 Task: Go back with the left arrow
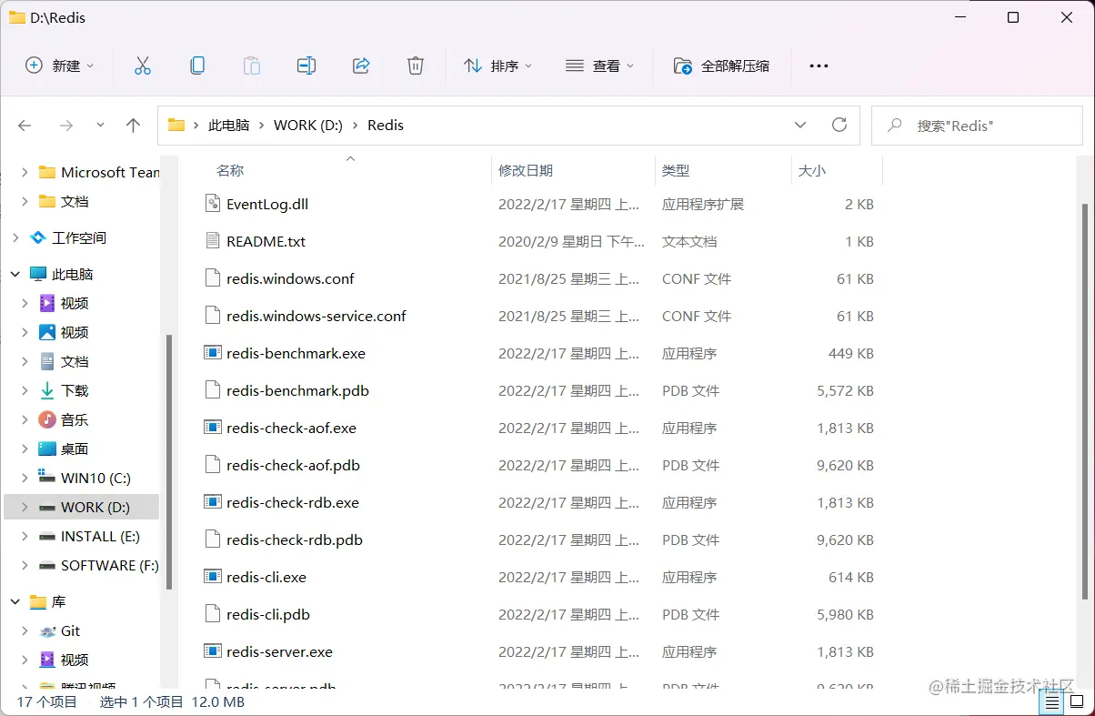pos(25,126)
